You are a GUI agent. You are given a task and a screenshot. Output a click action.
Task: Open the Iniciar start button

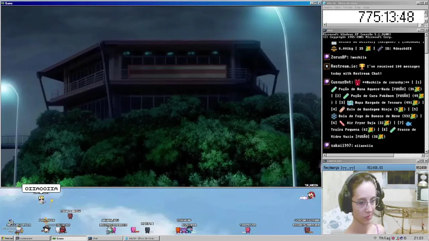[x=7, y=238]
